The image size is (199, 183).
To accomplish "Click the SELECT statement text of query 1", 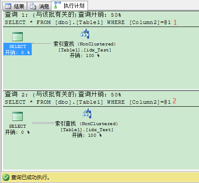I will [88, 22].
